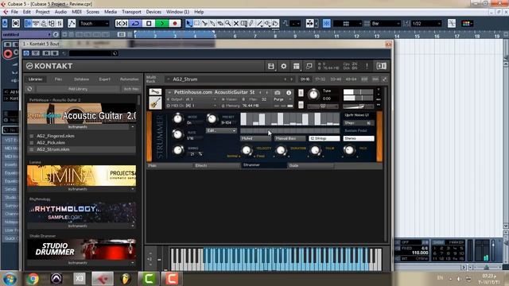Open the Project menu
This screenshot has width=509, height=286.
click(42, 12)
